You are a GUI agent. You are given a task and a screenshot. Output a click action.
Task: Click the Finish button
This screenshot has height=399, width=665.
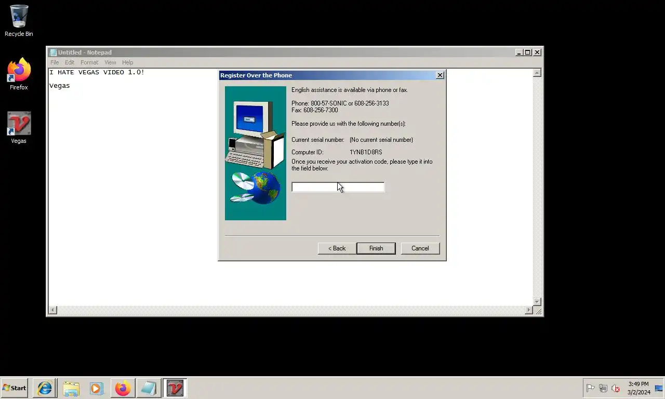[x=376, y=248]
